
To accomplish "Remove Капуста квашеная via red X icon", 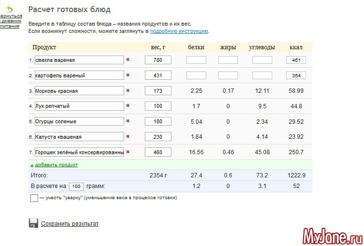I will tap(128, 137).
